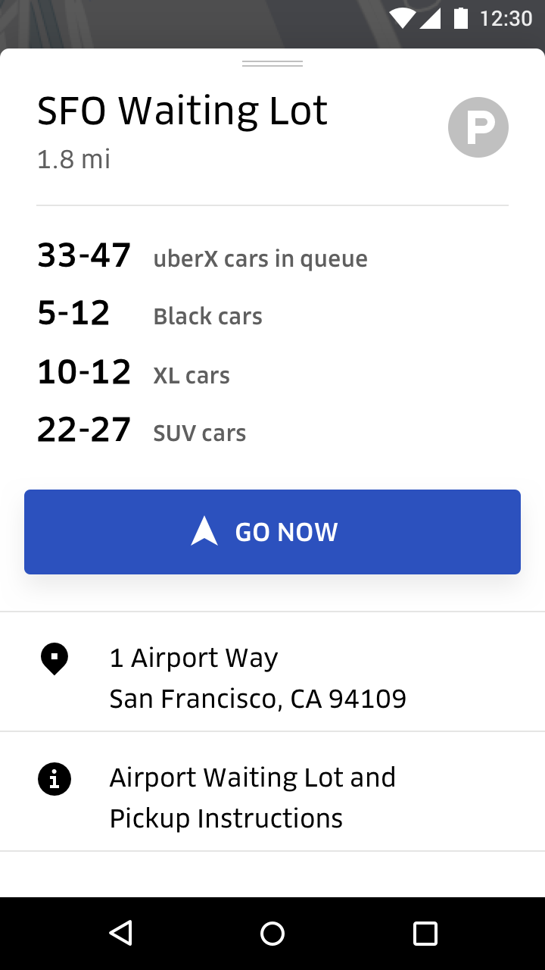Tap the battery status icon
Screen dimensions: 545x970
[461, 17]
